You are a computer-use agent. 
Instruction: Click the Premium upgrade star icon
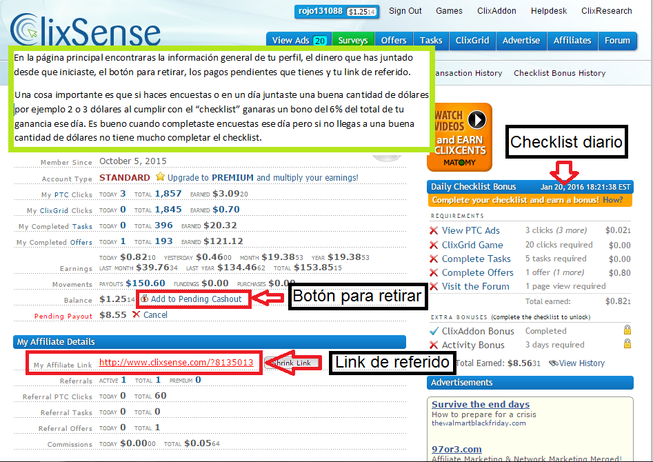pos(160,177)
